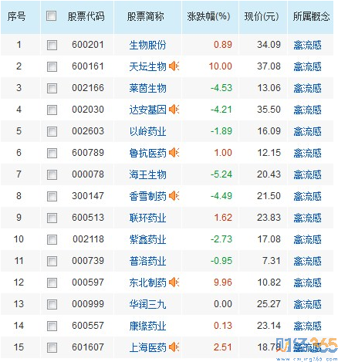Open 禽流感 concept link in 海王生物 row
338x362 pixels.
click(x=308, y=174)
